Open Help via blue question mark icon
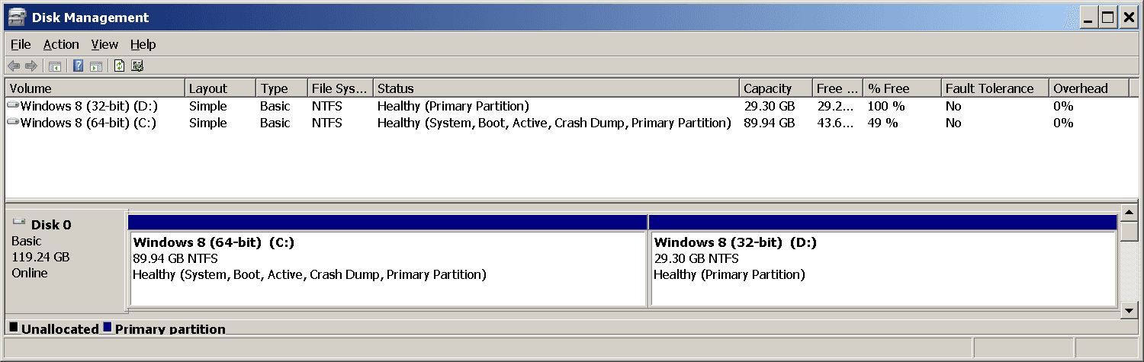 point(78,66)
